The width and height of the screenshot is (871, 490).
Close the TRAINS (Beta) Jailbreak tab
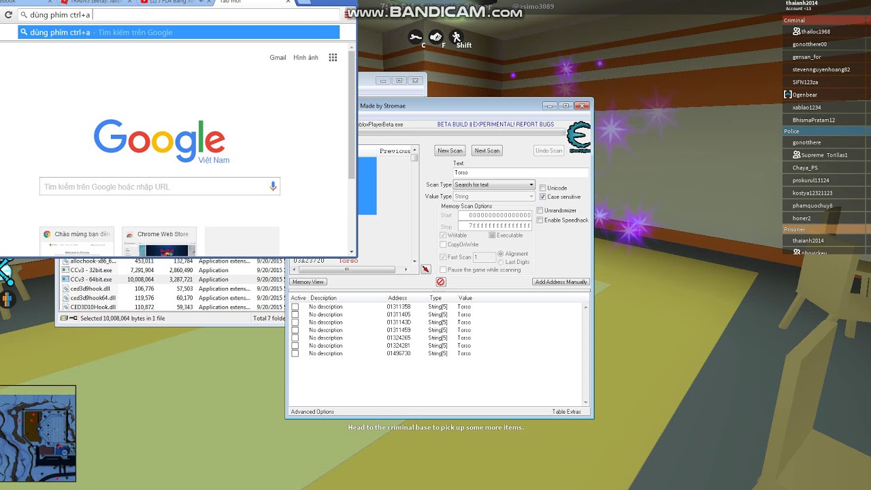click(x=129, y=2)
